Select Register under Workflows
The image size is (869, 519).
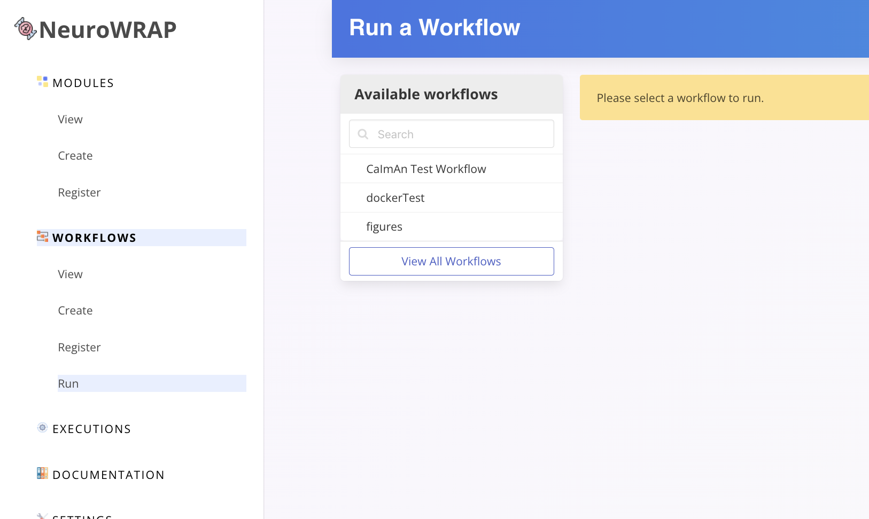(x=79, y=348)
